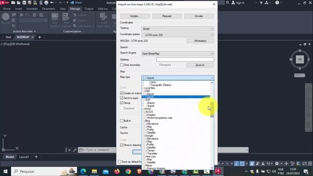Open Microsoft Edge from the taskbar

pyautogui.click(x=83, y=172)
